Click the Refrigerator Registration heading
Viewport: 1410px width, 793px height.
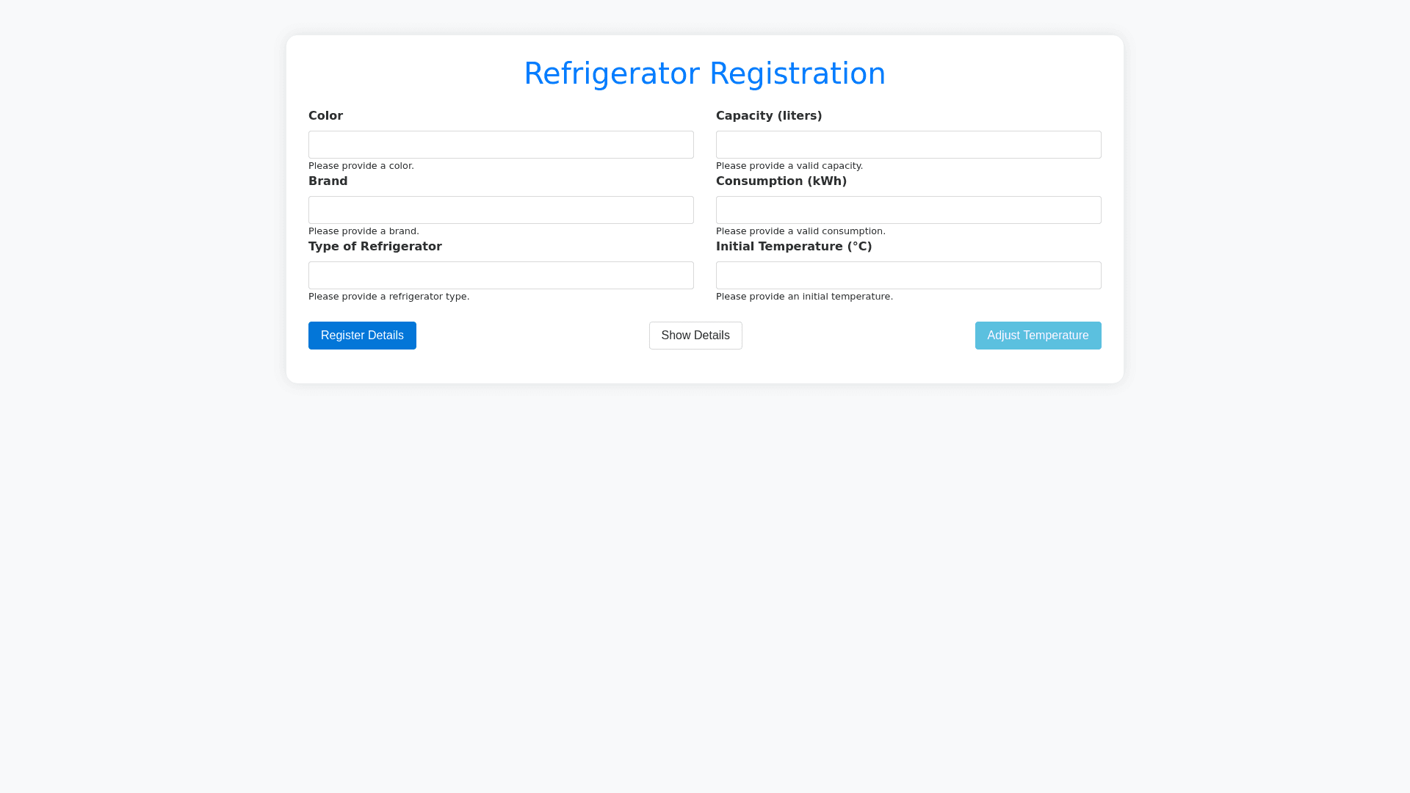(704, 73)
